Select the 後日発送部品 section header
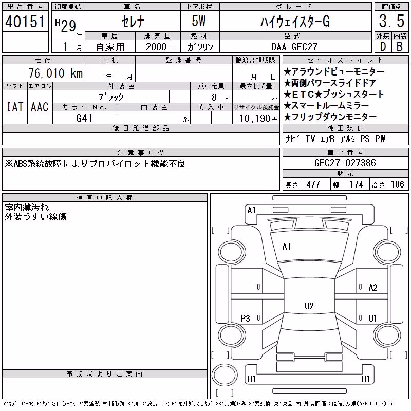The height and width of the screenshot is (411, 411). [141, 128]
